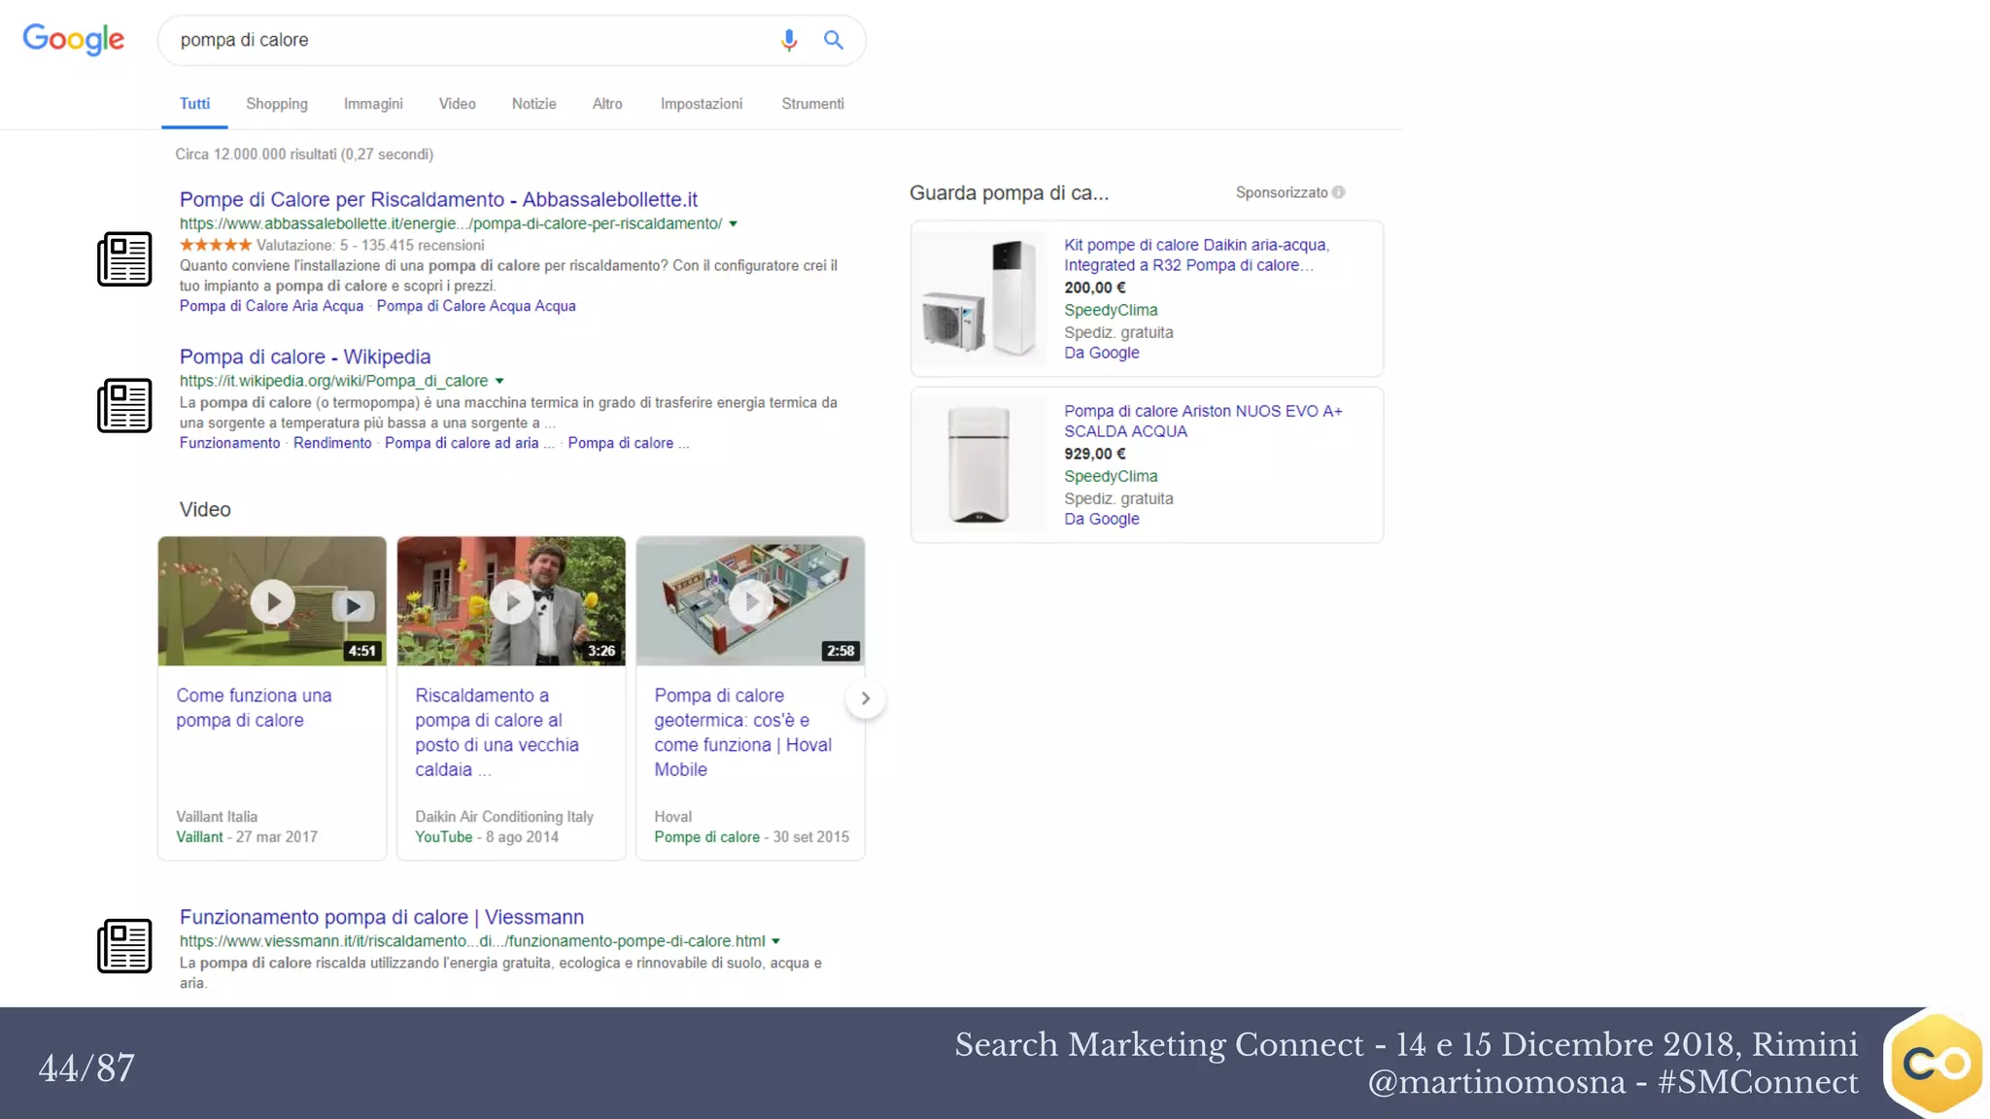Click the abbassalebollette.it green URL

(x=451, y=224)
